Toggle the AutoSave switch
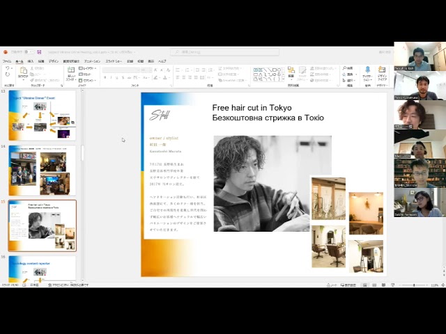446x334 pixels. pos(26,52)
